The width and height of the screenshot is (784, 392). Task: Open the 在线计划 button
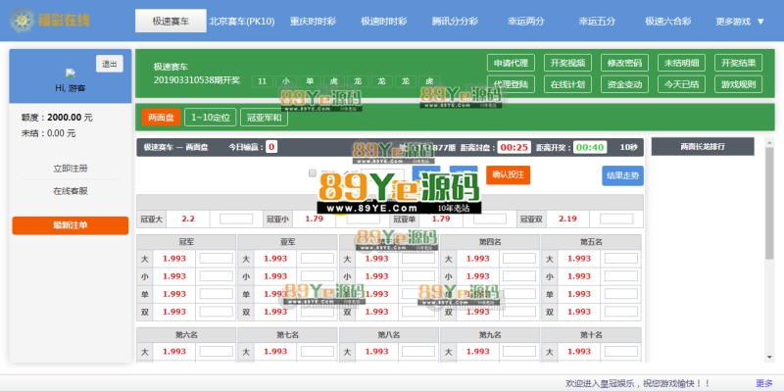click(568, 84)
